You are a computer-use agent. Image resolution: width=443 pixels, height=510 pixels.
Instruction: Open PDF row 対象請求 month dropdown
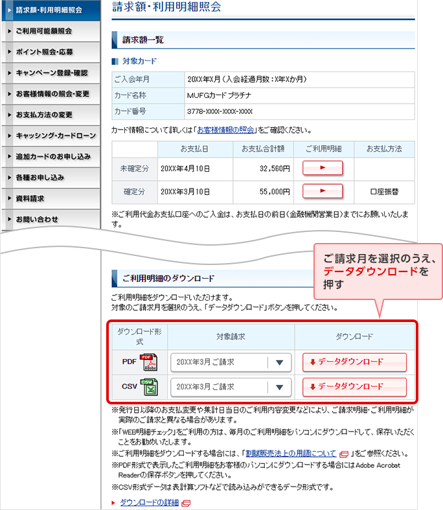tap(228, 362)
